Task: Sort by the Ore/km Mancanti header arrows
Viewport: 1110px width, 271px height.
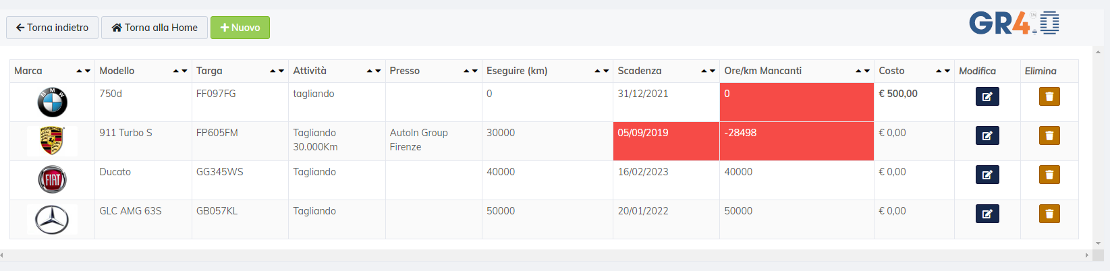Action: (x=862, y=71)
